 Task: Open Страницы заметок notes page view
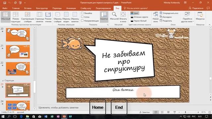tap(39, 17)
